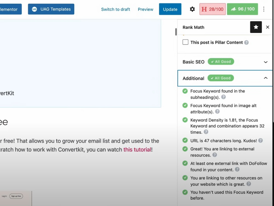This screenshot has height=206, width=274.
Task: Click the green check beside DoFollow link
Action: click(185, 163)
